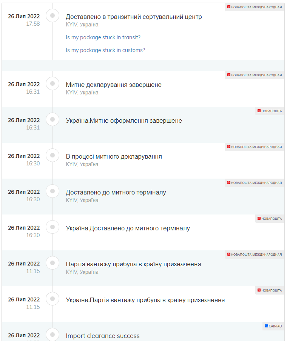Click Новапошта badge on 'Україна.Доставлено до митного терміналу' row

[270, 219]
